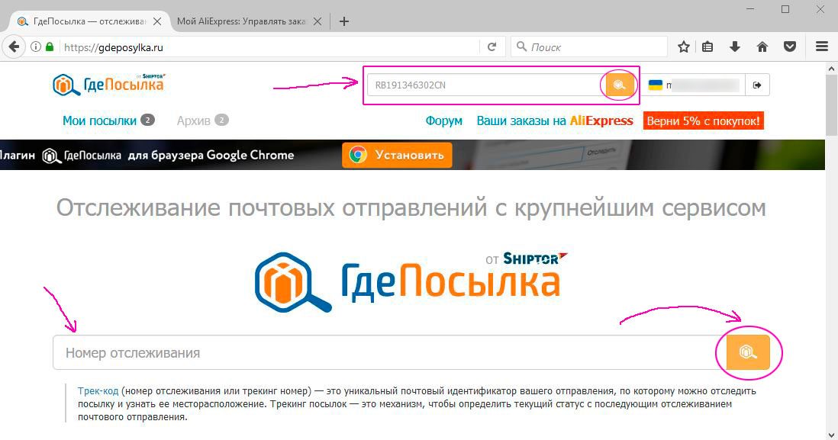
Task: Reload the page with refresh icon
Action: (x=492, y=47)
